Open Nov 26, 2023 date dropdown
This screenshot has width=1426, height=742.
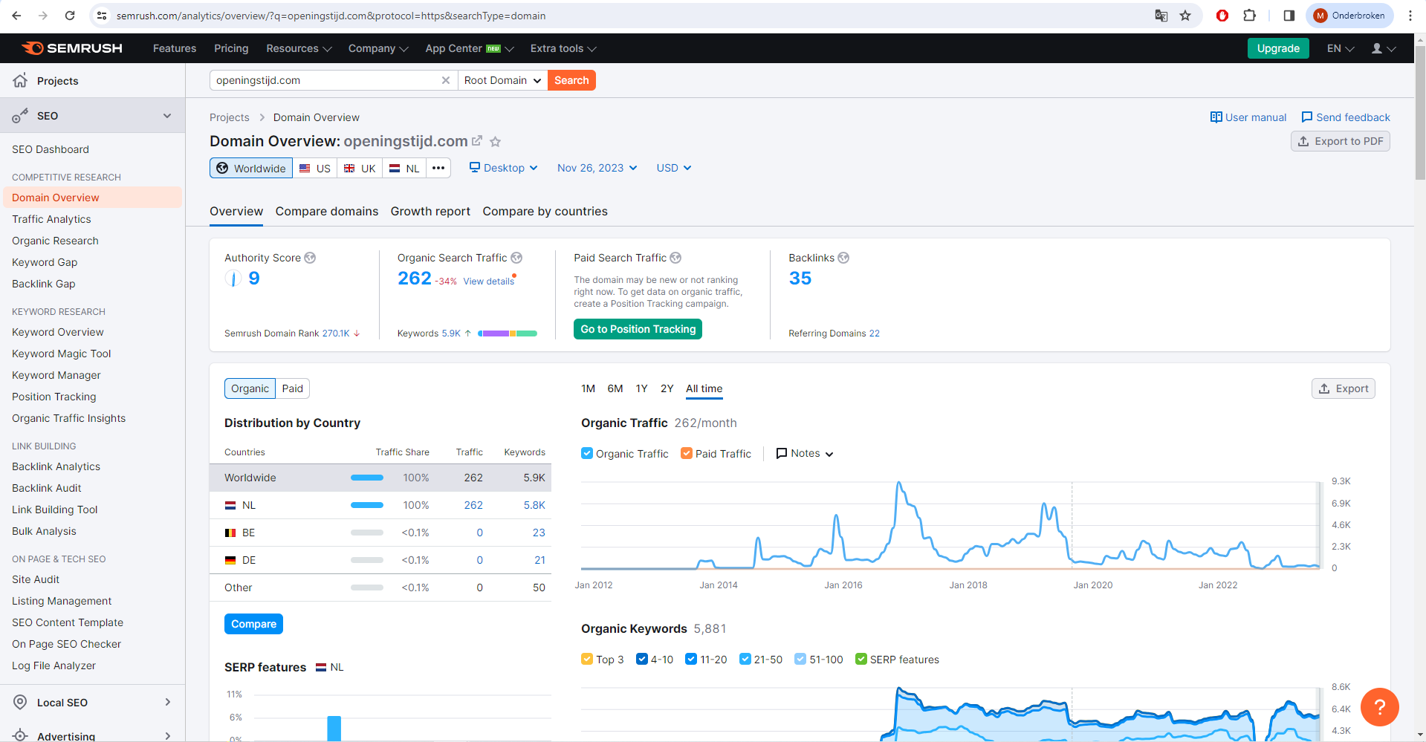[x=597, y=168]
